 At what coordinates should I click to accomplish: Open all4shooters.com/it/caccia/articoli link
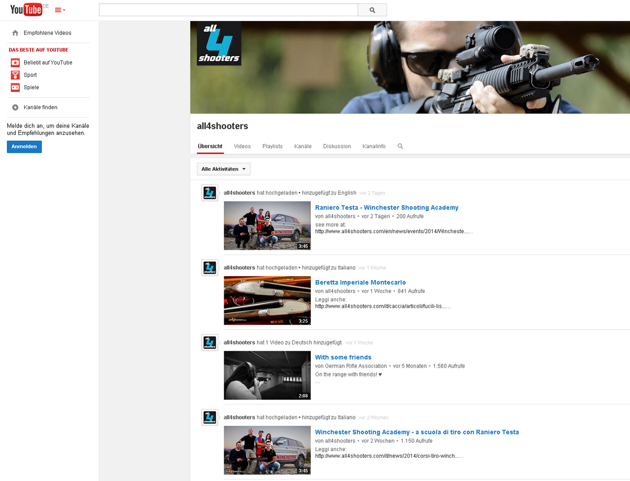point(383,306)
